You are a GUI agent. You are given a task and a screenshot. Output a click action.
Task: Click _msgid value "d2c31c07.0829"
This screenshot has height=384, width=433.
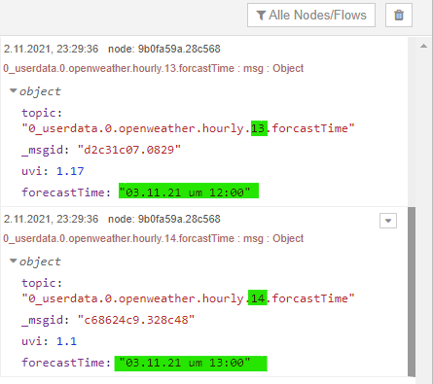point(129,150)
